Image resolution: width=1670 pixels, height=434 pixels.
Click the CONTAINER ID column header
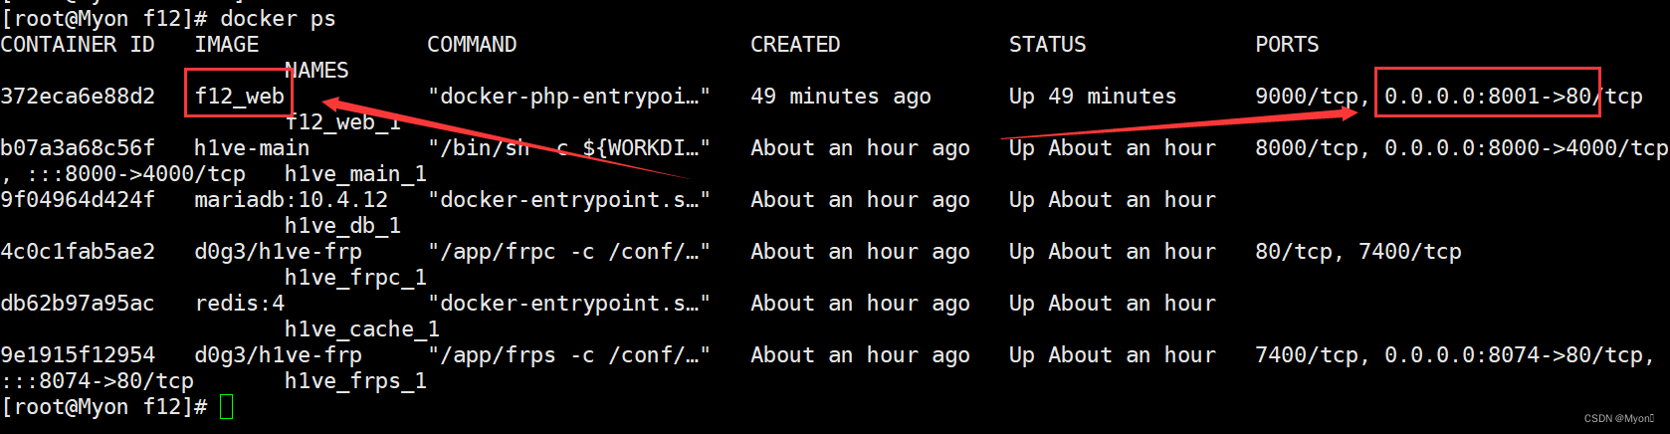(x=78, y=44)
